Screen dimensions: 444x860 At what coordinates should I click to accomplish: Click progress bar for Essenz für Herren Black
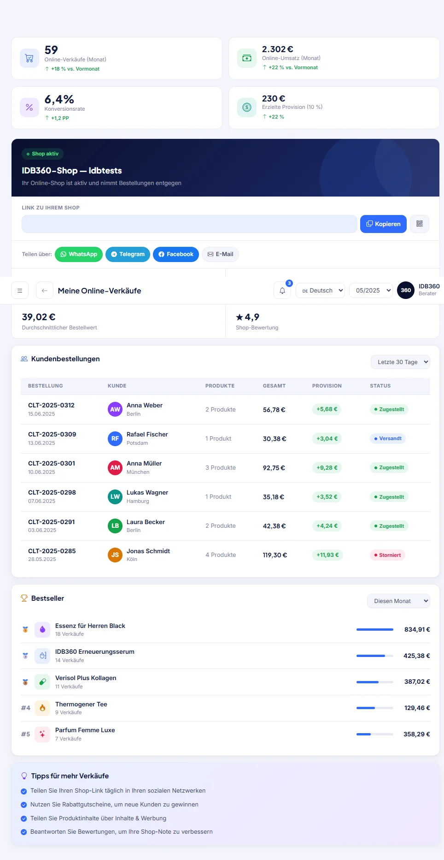(375, 629)
